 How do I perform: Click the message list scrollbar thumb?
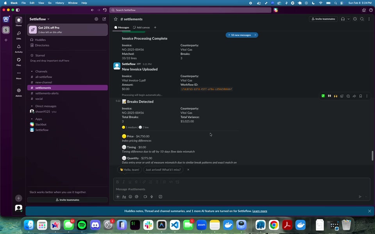pyautogui.click(x=372, y=156)
